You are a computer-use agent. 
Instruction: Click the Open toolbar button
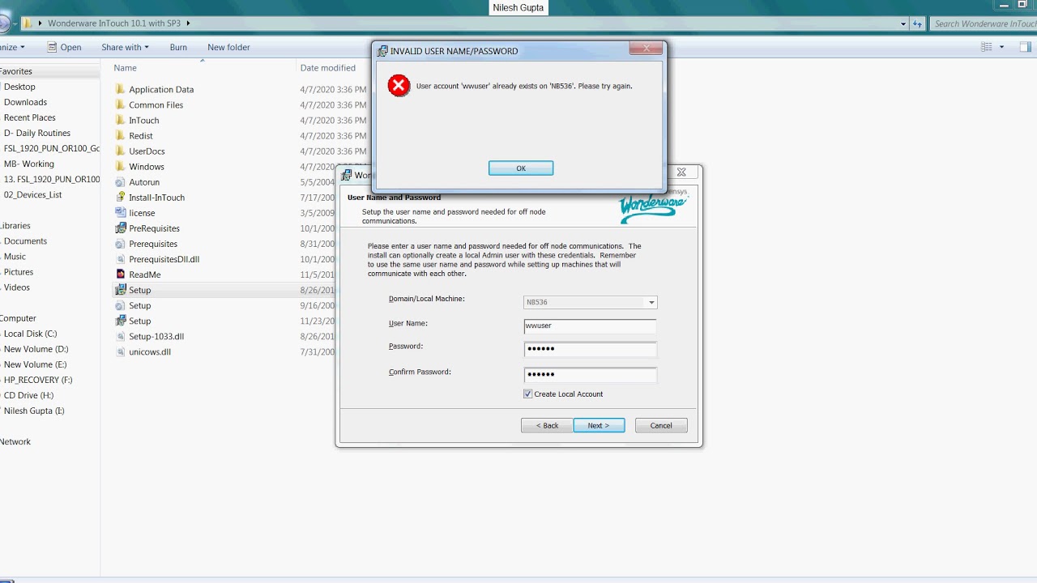click(64, 47)
